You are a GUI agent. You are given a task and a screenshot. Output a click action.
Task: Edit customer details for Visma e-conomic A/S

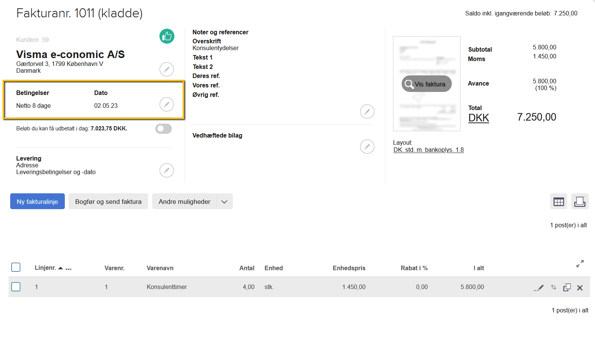click(167, 69)
